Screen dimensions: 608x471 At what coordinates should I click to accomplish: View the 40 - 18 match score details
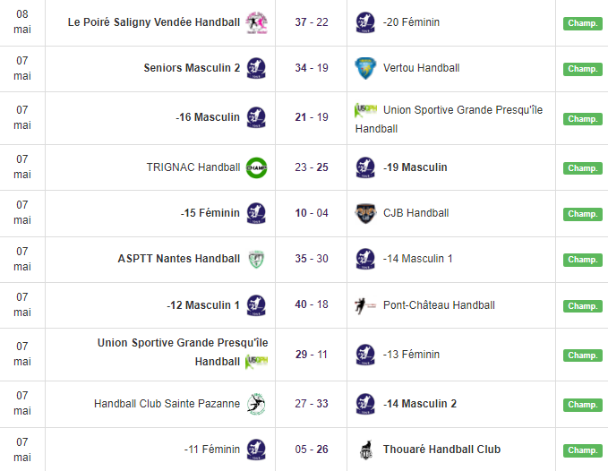tap(312, 305)
